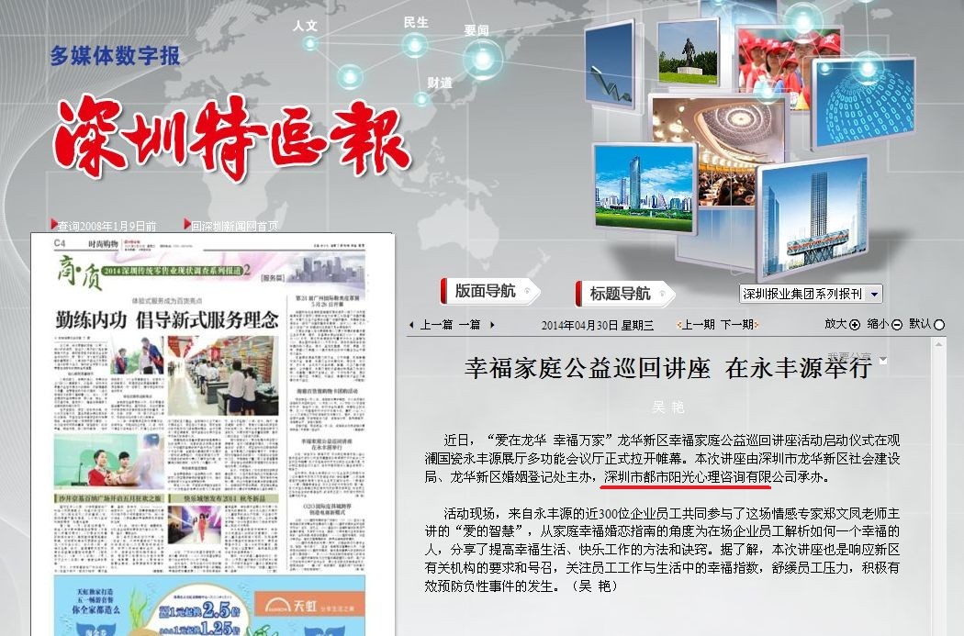Click the supermarket checkout photo on the page
The width and height of the screenshot is (964, 636).
point(222,376)
